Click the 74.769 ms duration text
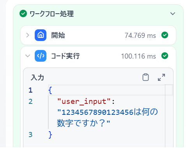The width and height of the screenshot is (186, 148). click(140, 36)
